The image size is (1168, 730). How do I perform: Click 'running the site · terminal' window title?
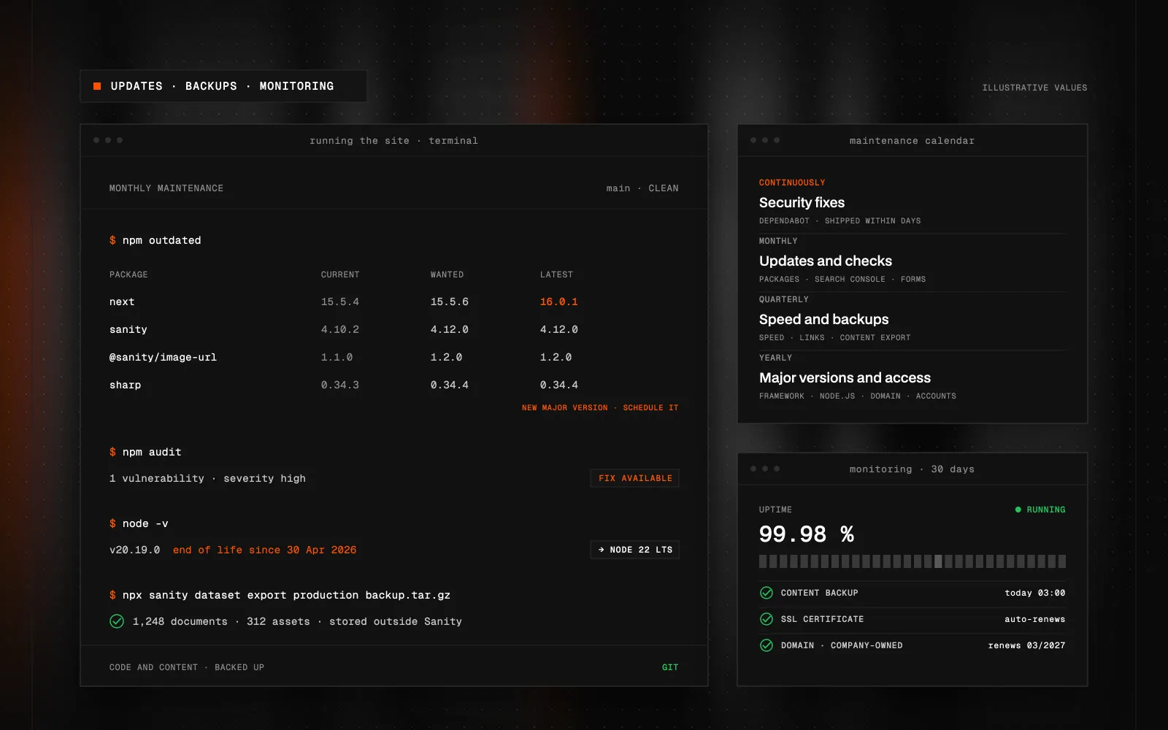(393, 140)
